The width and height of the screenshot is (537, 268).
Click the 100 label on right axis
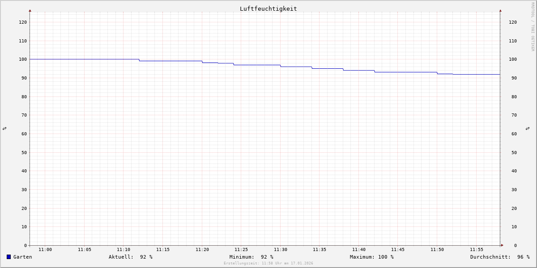point(513,59)
